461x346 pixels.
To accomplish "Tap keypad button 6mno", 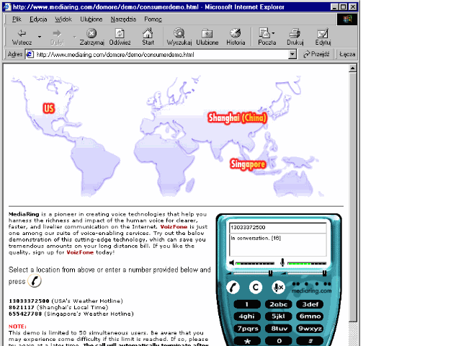I will click(310, 316).
